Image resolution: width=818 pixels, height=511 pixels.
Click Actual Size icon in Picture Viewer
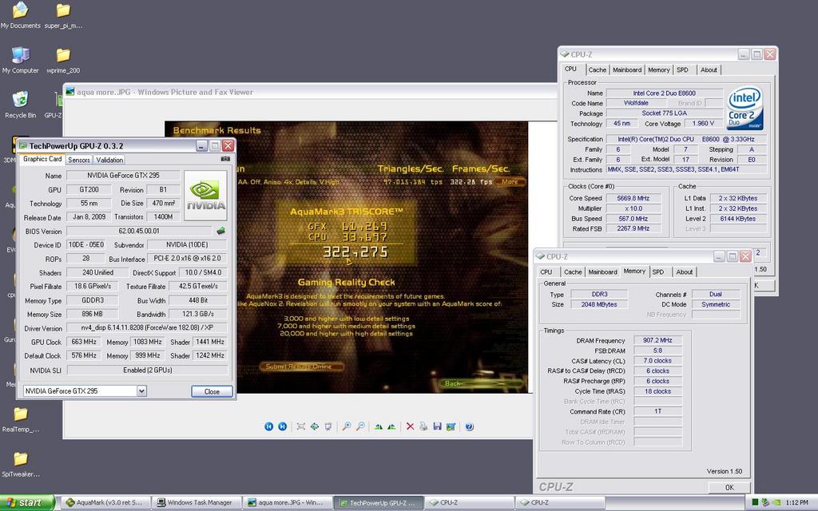[315, 426]
